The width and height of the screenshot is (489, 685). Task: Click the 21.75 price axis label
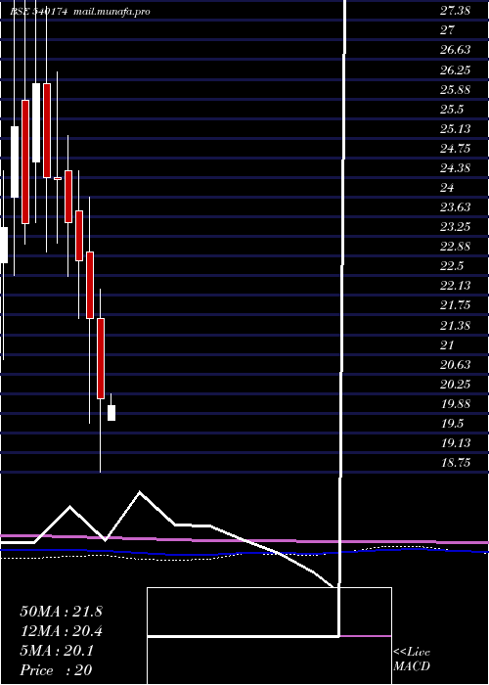point(455,305)
